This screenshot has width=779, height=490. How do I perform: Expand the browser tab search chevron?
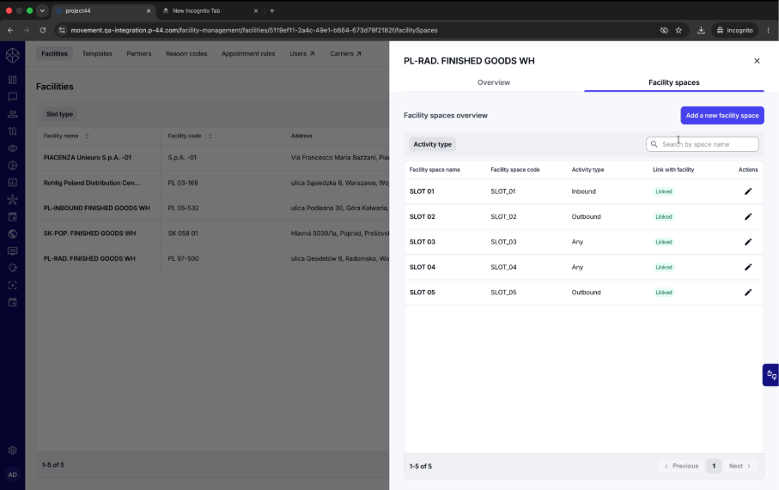42,10
